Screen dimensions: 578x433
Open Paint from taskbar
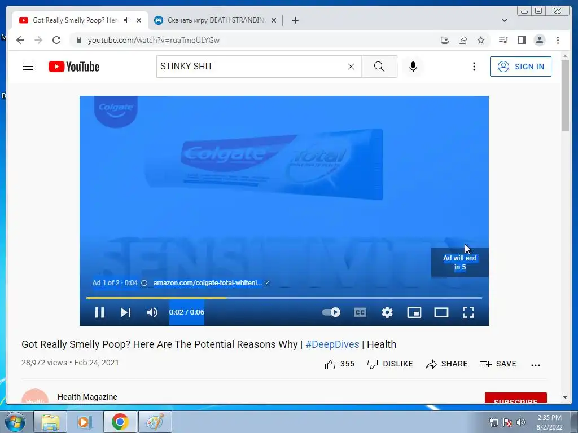[155, 422]
